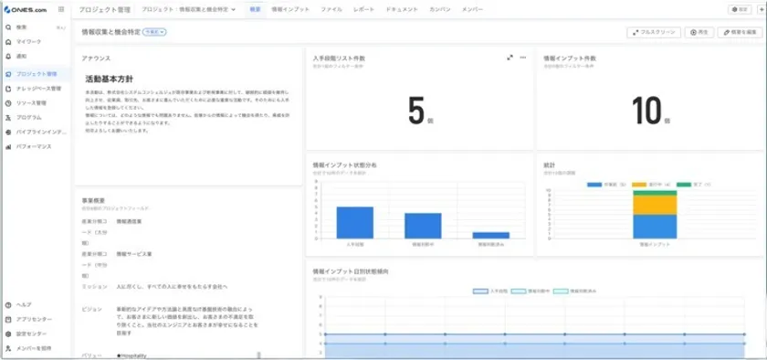Screen dimensions: 767x360
Task: Expand the status badge next to 情報収集と機会特定 title
Action: pos(154,32)
